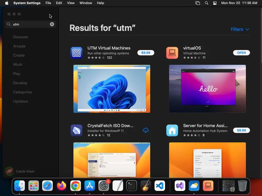
Task: Click virtualOS star rating 11
Action: coord(194,58)
